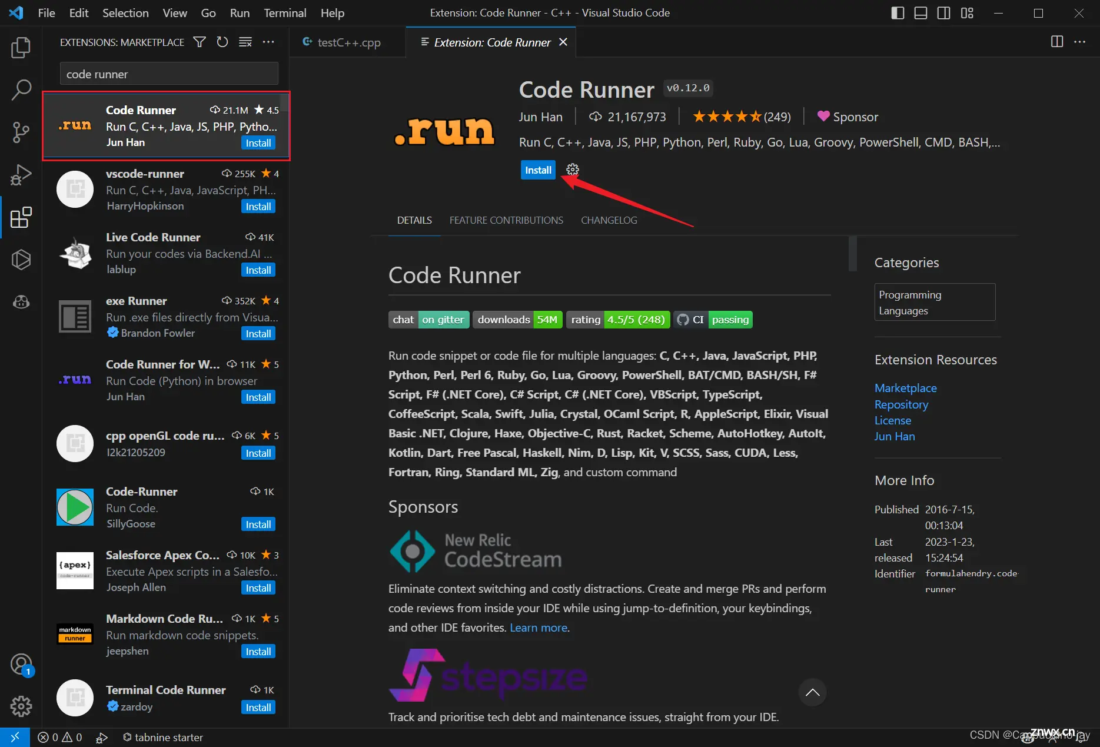Click the Programming Languages category

point(935,303)
